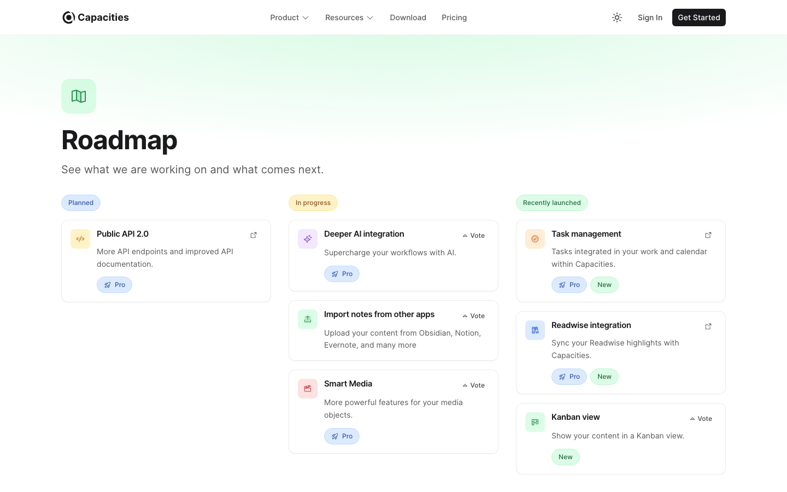
Task: Click the Smart Media title
Action: [x=348, y=384]
